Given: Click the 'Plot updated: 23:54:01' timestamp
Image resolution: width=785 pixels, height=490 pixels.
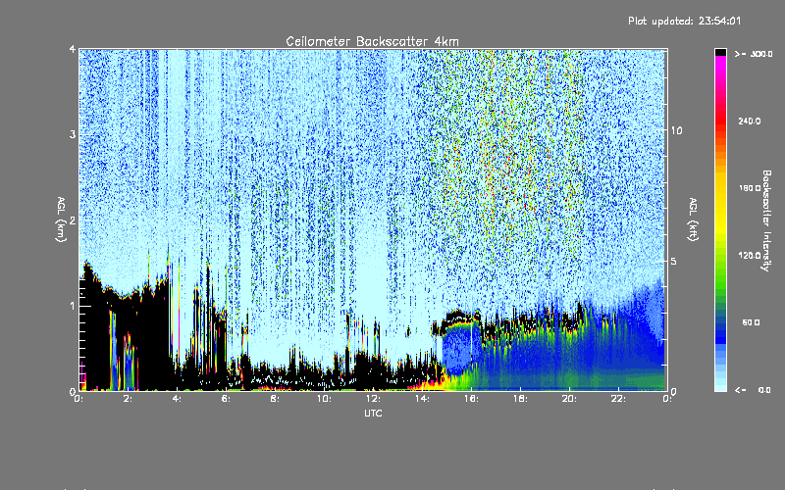Looking at the screenshot, I should point(684,21).
